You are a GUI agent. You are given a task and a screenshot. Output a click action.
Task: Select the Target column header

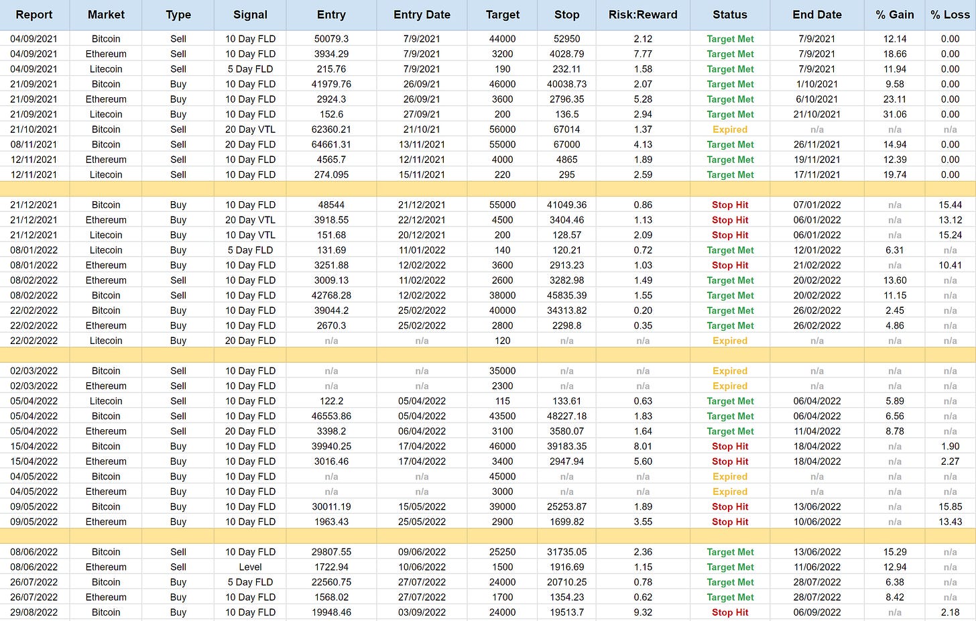click(502, 15)
